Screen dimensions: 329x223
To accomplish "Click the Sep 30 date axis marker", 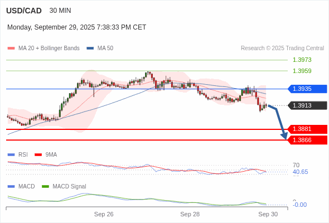I will (268, 214).
